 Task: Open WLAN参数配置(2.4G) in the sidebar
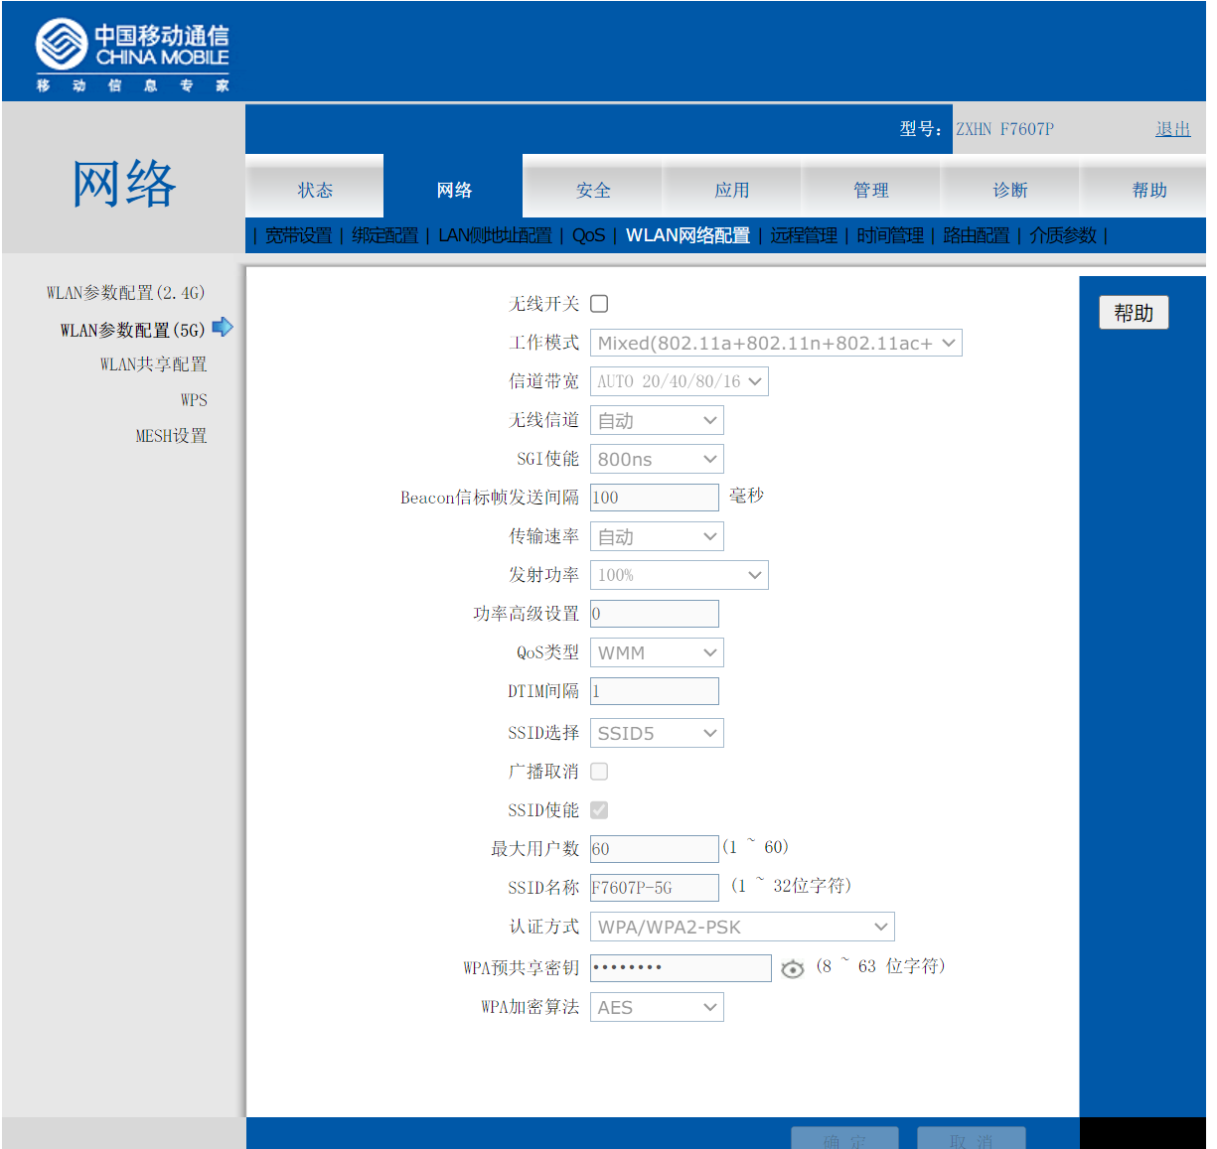pos(125,293)
